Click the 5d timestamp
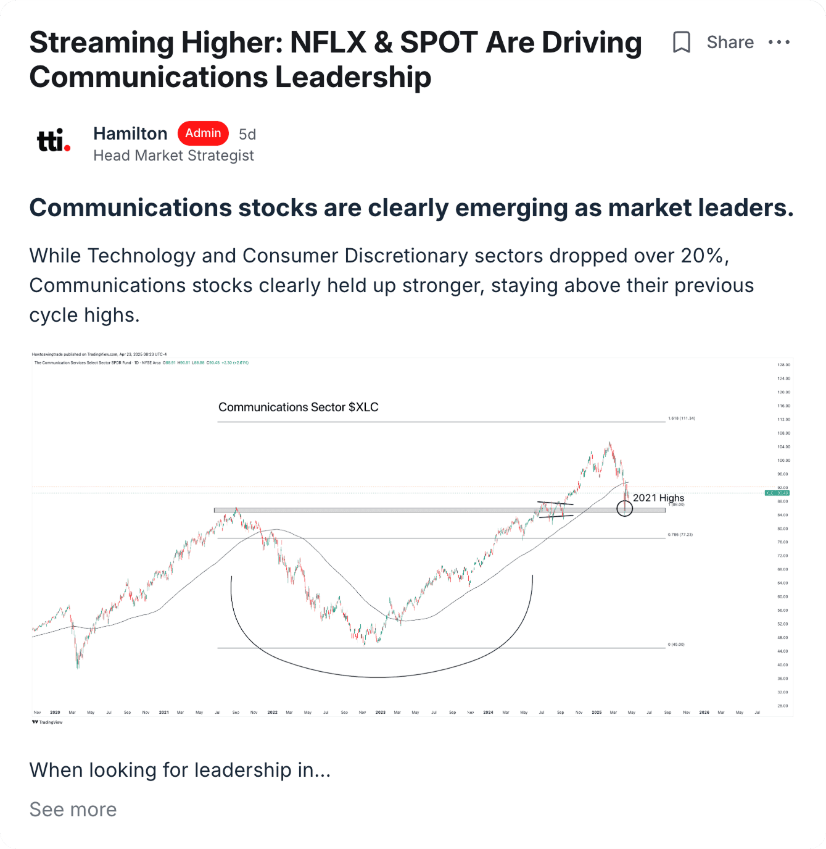Viewport: 826px width, 849px height. point(247,133)
